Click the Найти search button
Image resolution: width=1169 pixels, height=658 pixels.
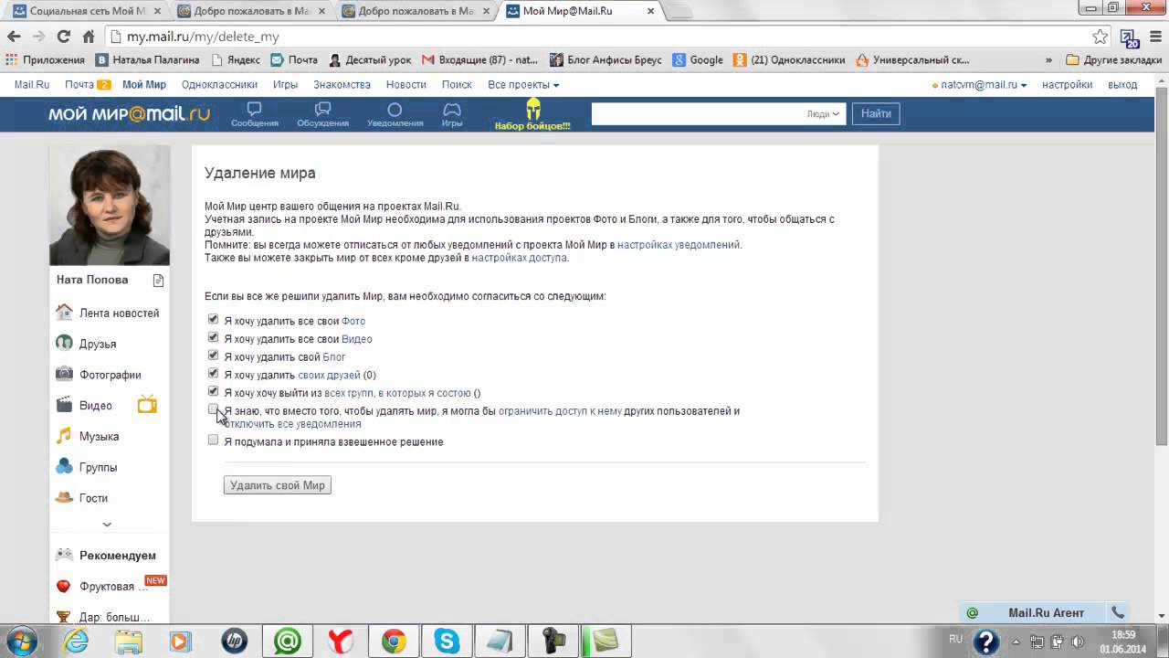point(876,114)
